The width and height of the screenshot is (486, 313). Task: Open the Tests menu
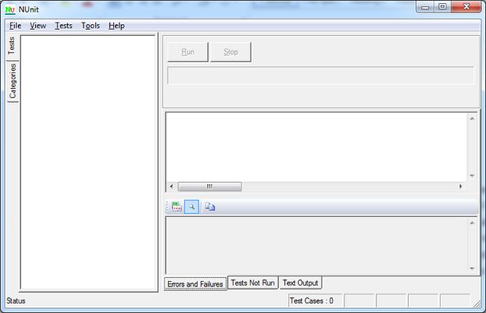(x=64, y=25)
